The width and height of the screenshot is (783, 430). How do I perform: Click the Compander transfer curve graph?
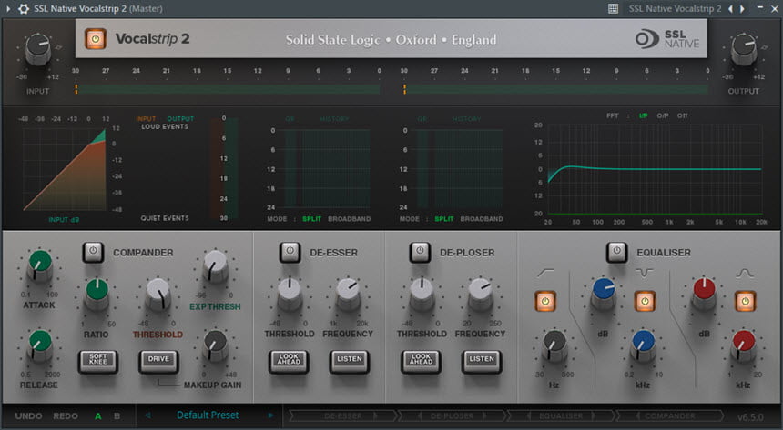(64, 169)
